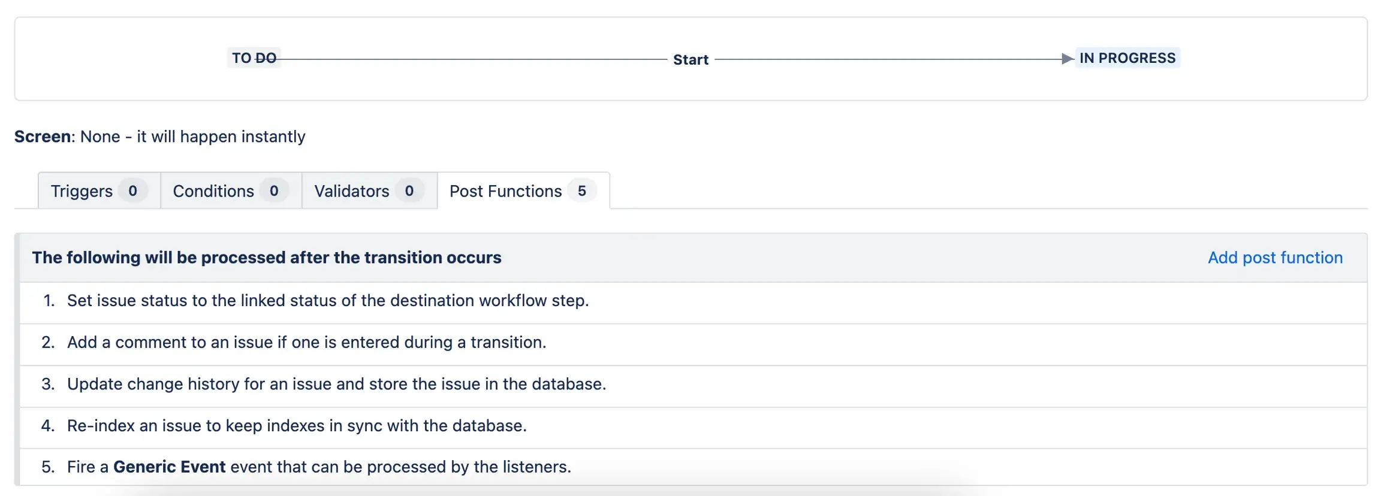Click the TO DO status lozenge
Image resolution: width=1381 pixels, height=496 pixels.
[x=254, y=58]
